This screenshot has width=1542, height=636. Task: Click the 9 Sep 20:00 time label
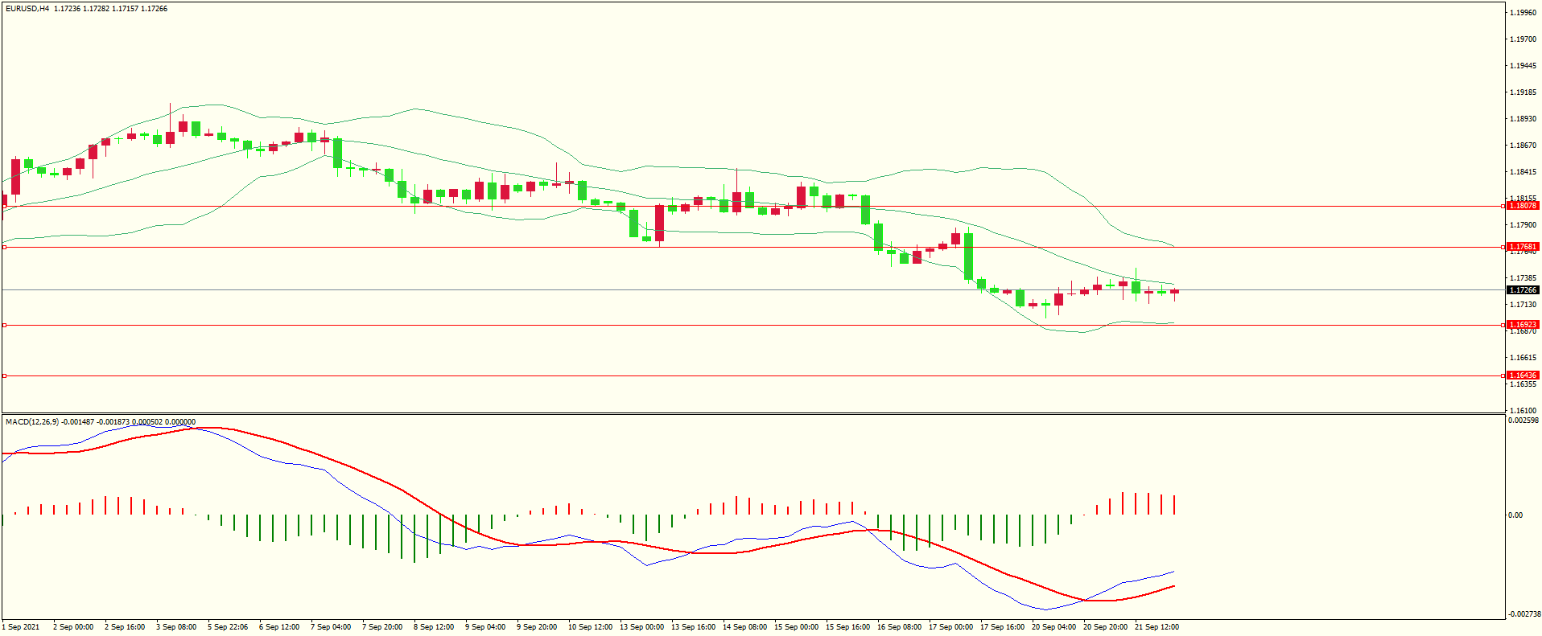pyautogui.click(x=537, y=627)
